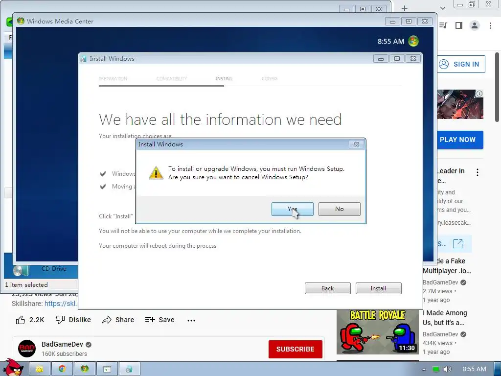
Task: Save video to playlist
Action: coord(159,320)
